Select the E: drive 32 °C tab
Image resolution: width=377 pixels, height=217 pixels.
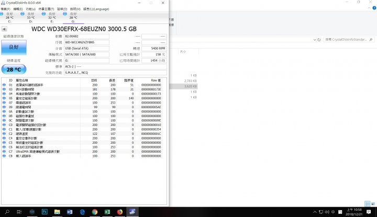coord(51,18)
